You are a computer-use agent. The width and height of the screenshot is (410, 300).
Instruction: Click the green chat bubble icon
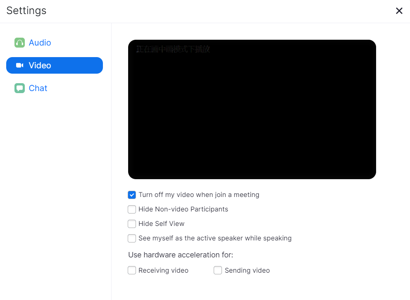[x=19, y=88]
